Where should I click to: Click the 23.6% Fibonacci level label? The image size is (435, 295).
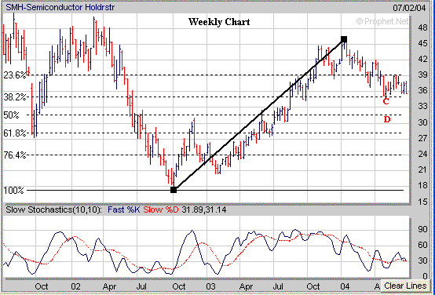point(14,75)
